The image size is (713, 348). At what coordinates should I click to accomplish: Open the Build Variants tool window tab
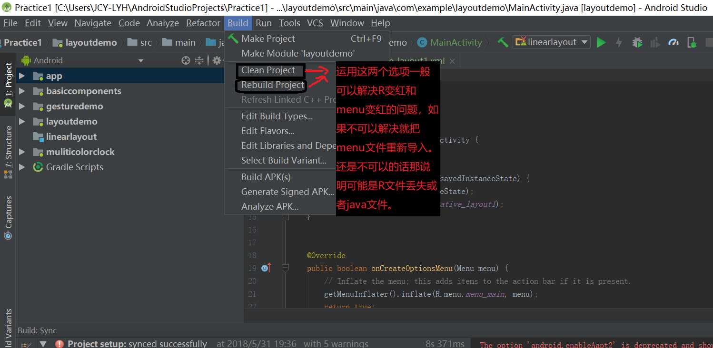click(x=8, y=329)
